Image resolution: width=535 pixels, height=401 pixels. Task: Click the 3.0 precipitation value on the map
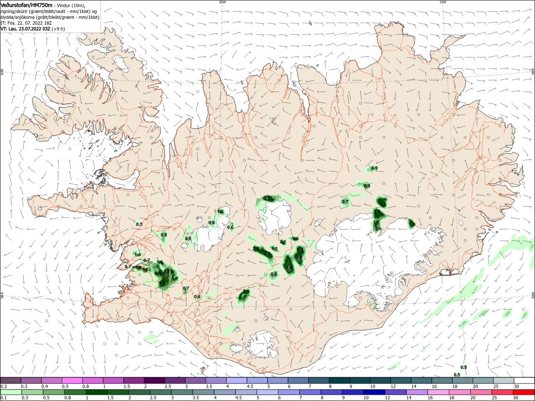[298, 257]
